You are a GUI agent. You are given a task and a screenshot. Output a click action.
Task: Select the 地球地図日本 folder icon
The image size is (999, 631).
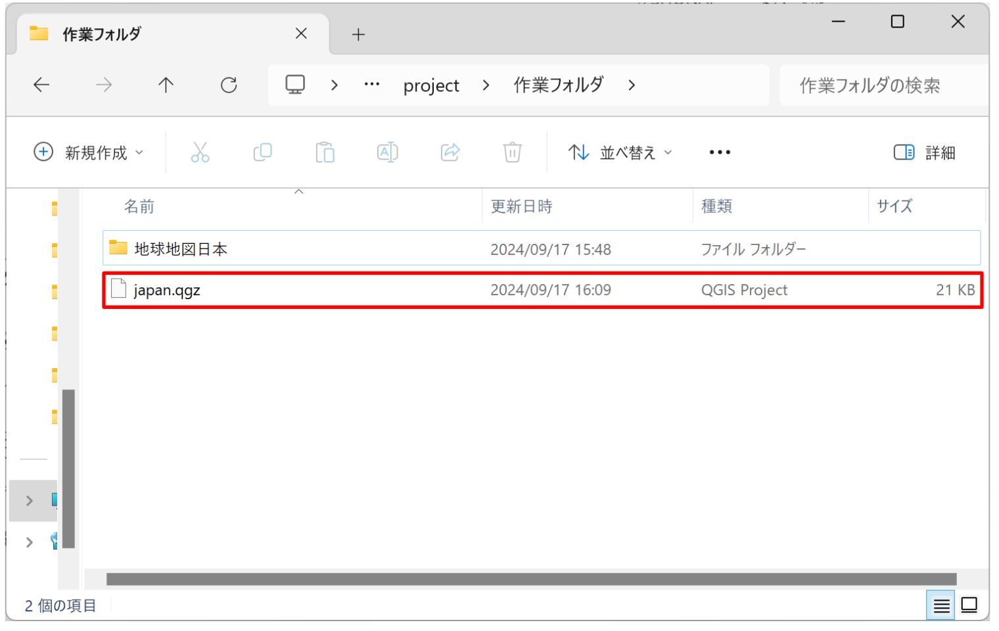point(118,248)
